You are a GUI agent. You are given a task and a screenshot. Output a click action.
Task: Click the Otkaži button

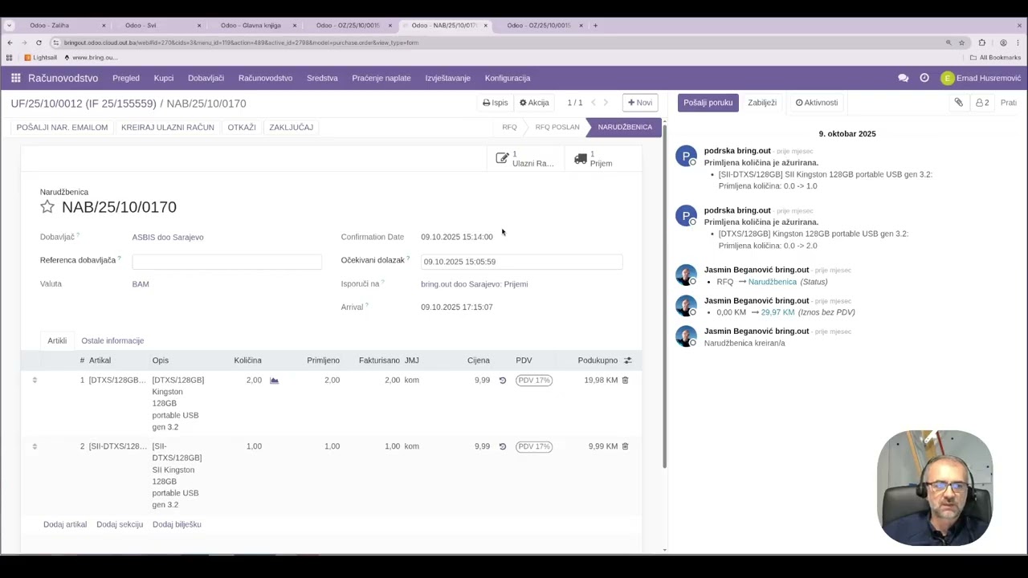242,127
